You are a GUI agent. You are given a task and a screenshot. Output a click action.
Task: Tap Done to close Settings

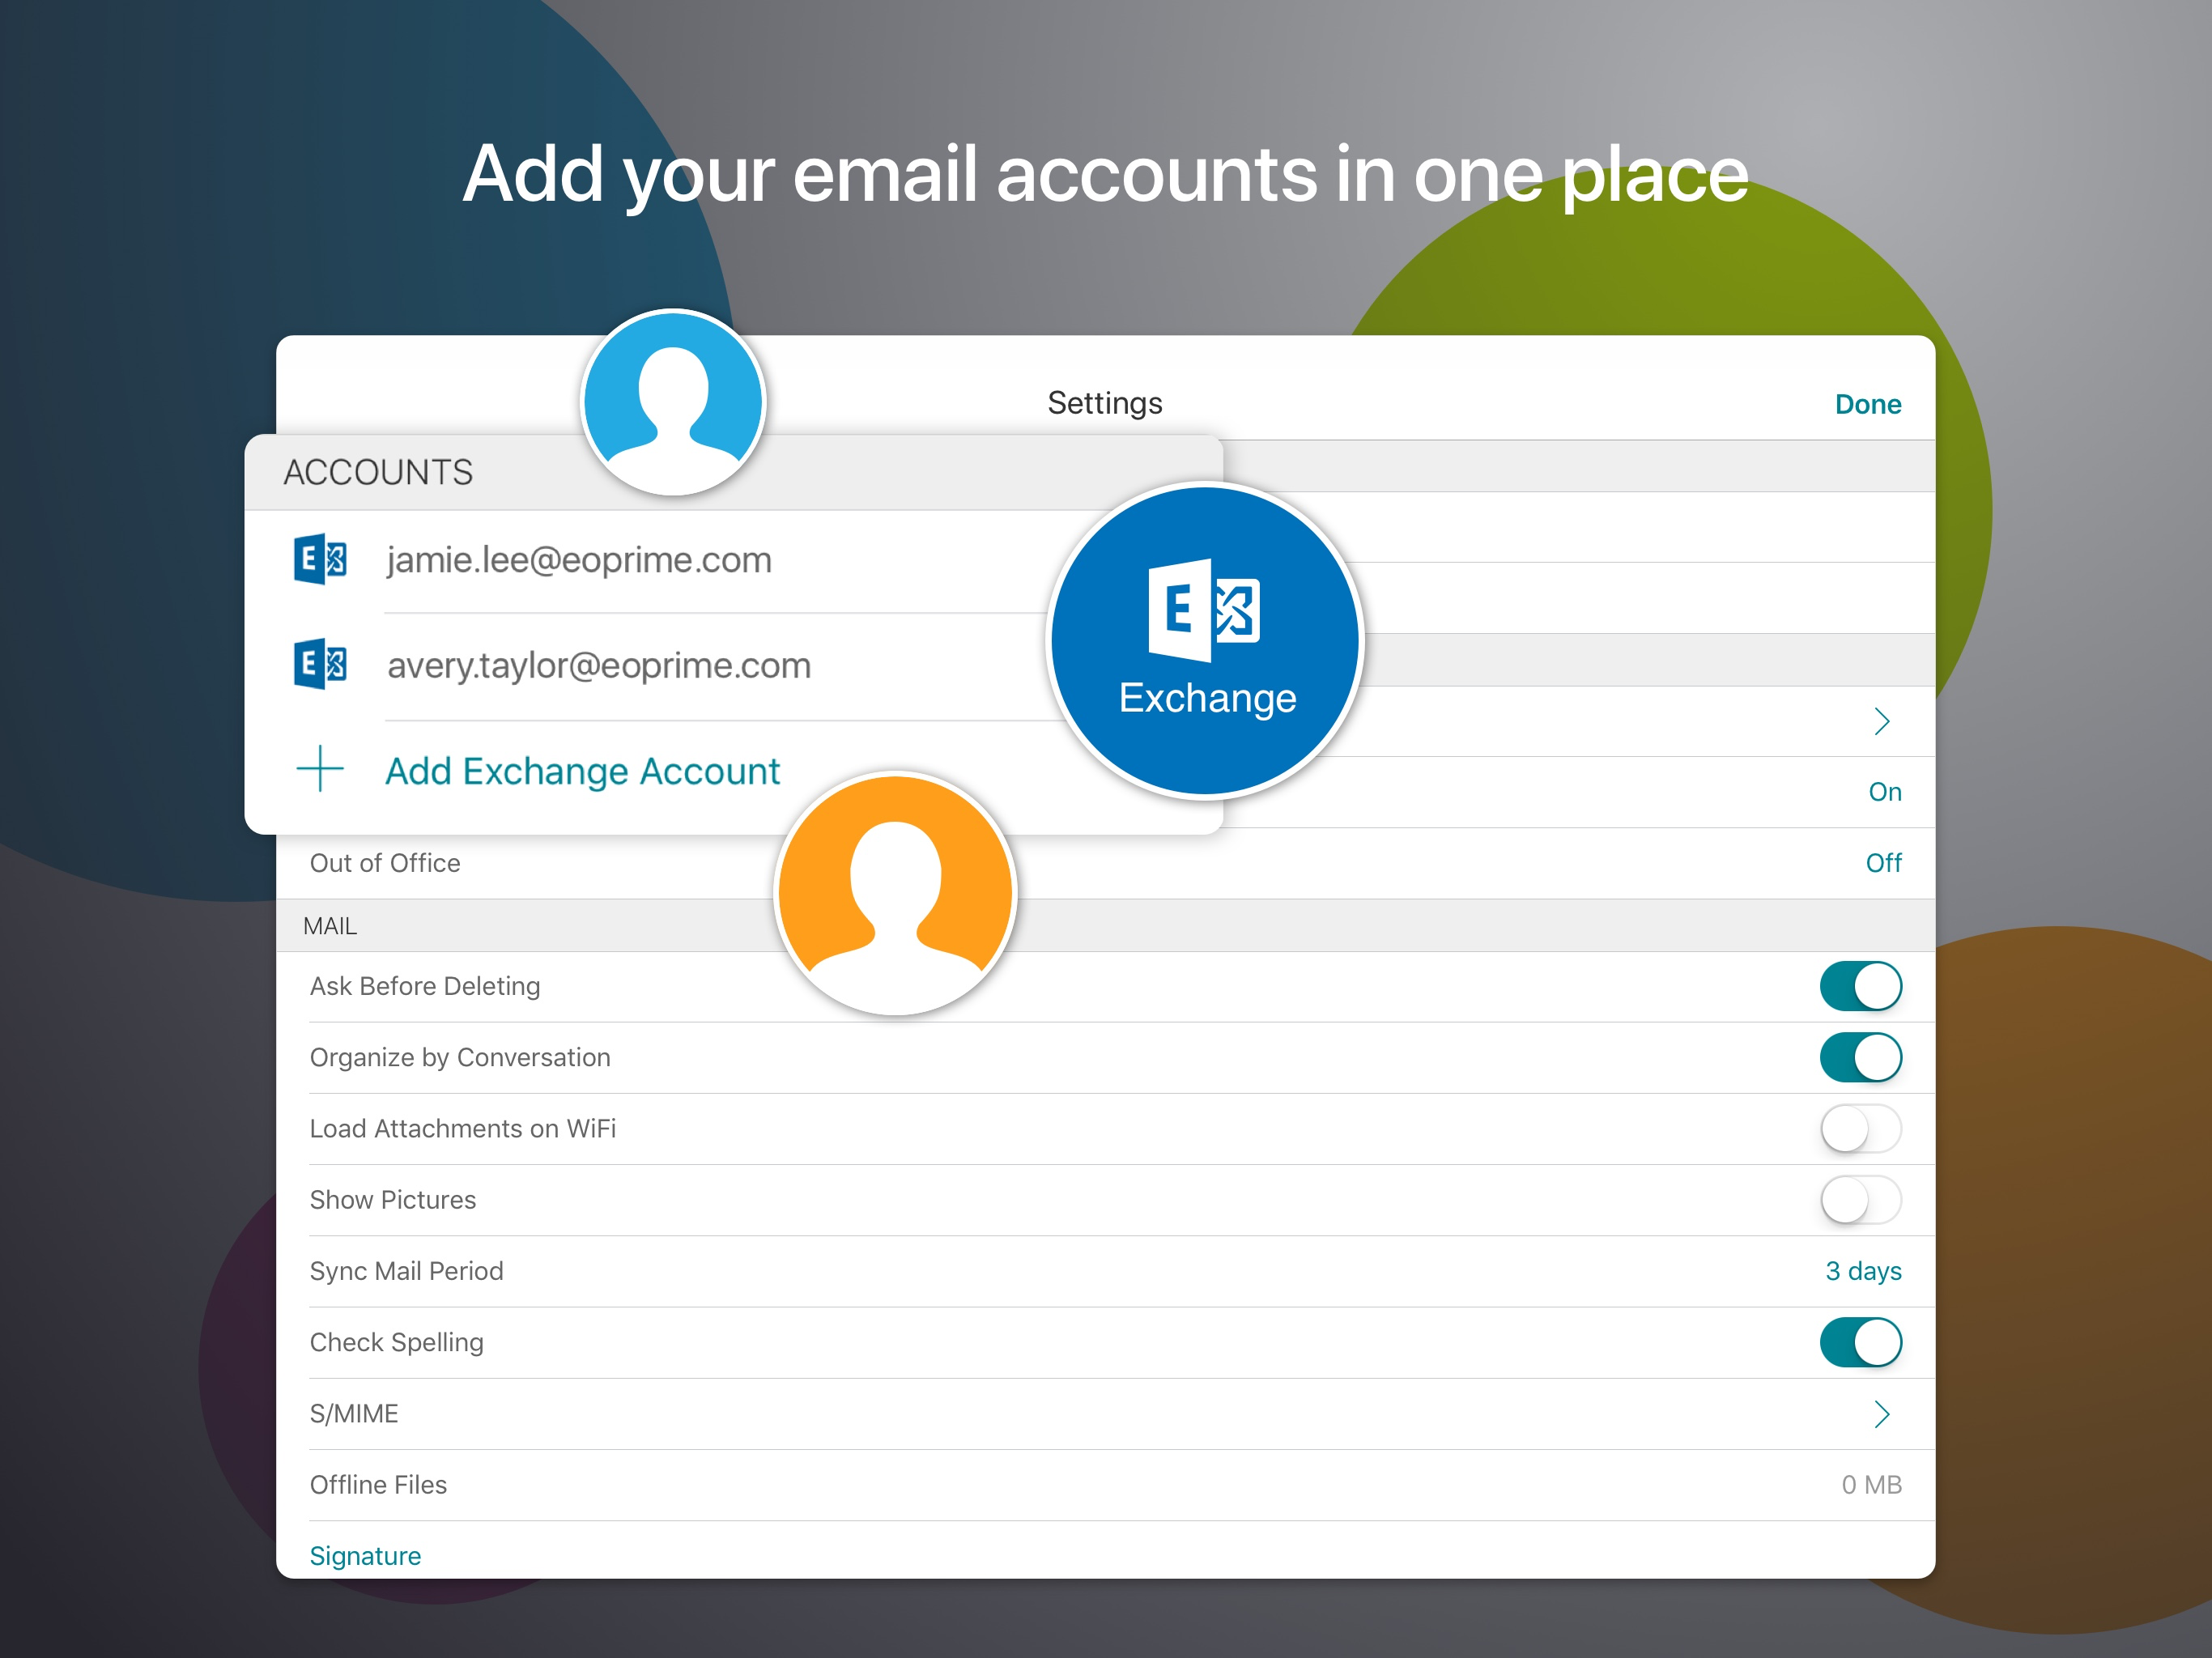pyautogui.click(x=1867, y=404)
